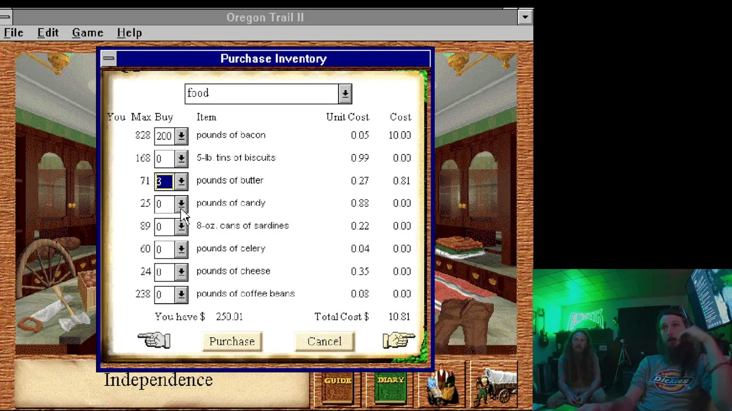The width and height of the screenshot is (732, 411).
Task: Open the biscuits quantity dropdown arrow
Action: (x=181, y=159)
